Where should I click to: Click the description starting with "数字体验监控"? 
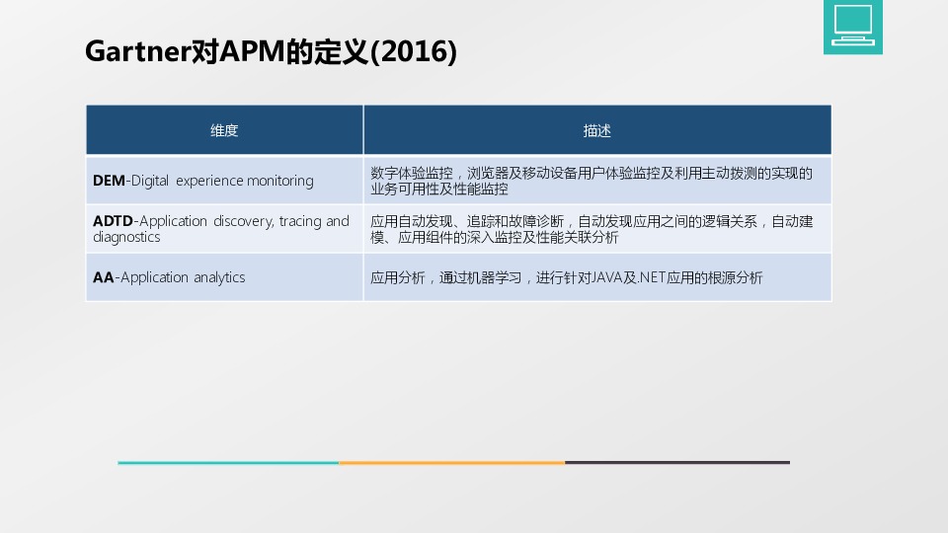(x=597, y=180)
